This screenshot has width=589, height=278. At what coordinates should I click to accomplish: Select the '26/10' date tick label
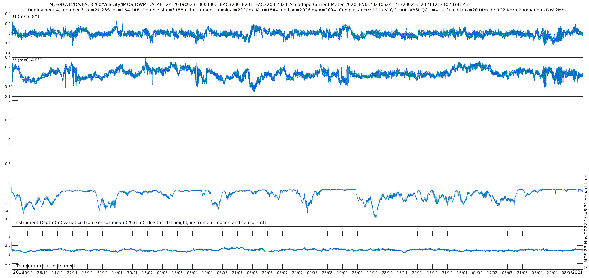click(42, 273)
